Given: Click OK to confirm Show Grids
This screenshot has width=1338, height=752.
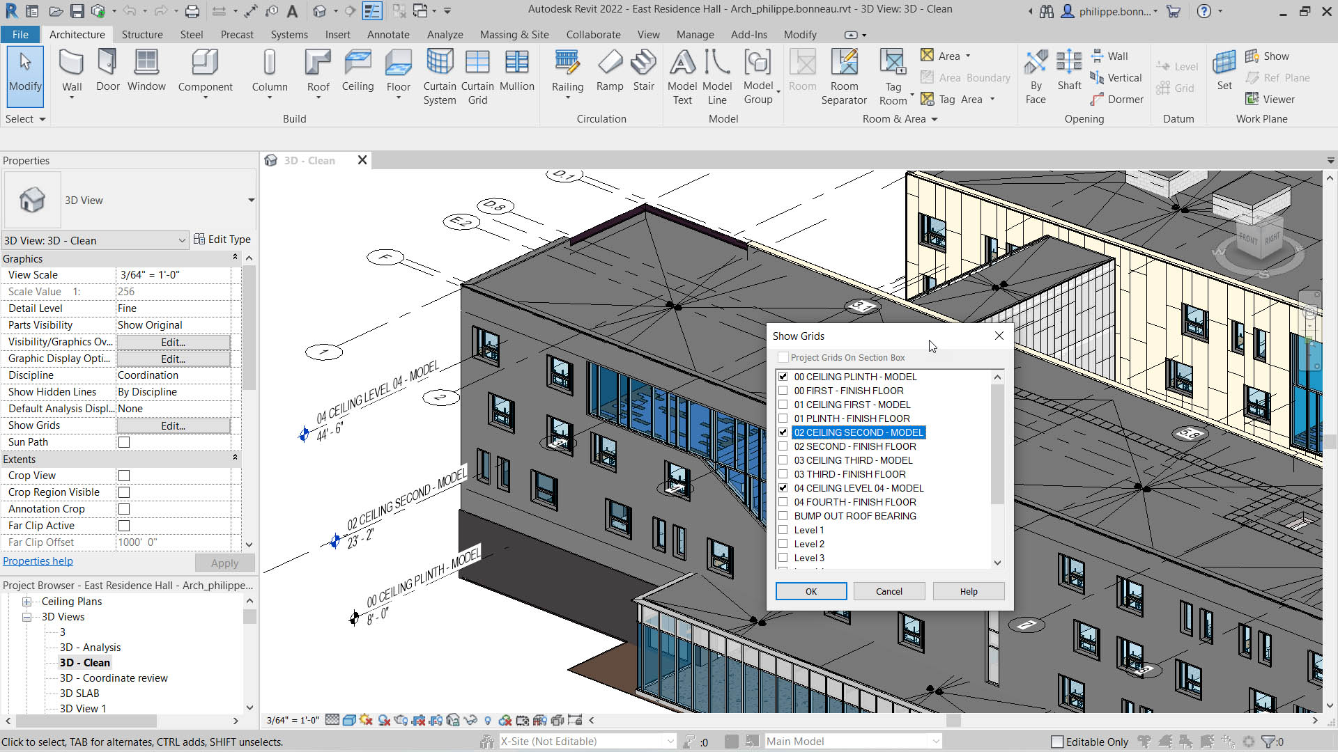Looking at the screenshot, I should pos(810,590).
